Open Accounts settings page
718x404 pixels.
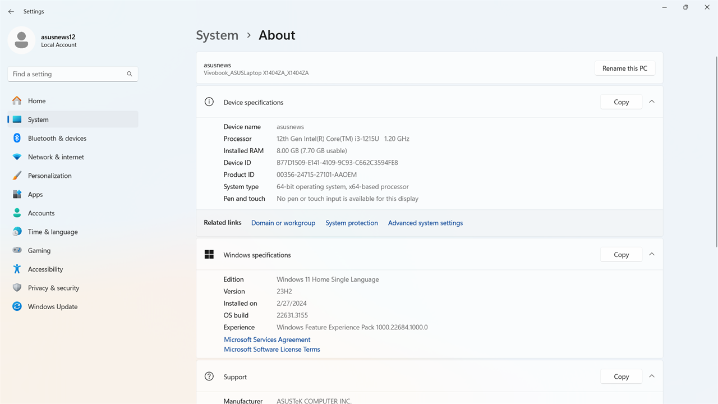[73, 213]
